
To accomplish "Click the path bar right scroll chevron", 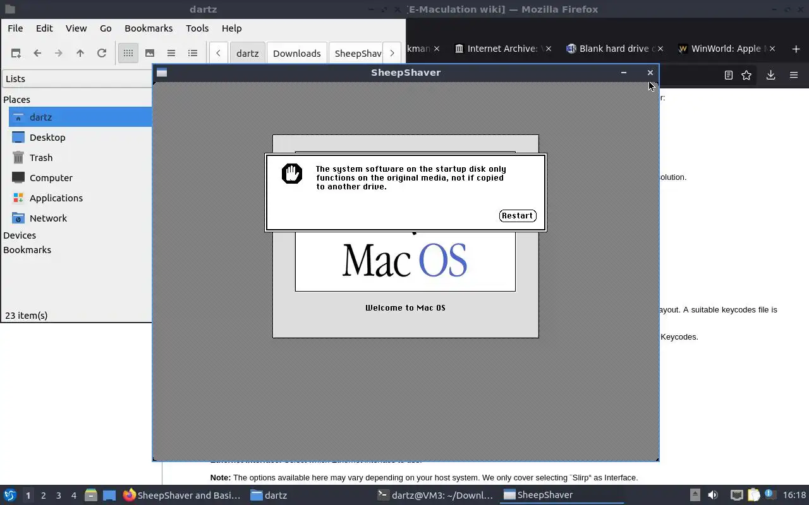I will pyautogui.click(x=392, y=54).
